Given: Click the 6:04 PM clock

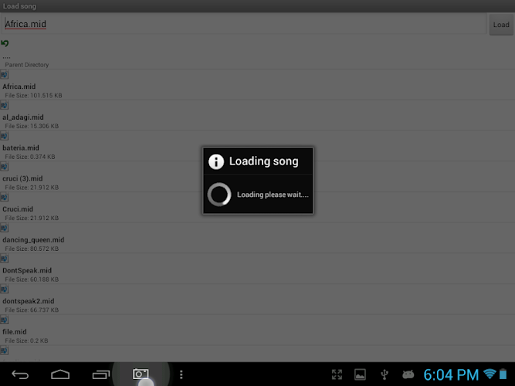Looking at the screenshot, I should pos(451,375).
